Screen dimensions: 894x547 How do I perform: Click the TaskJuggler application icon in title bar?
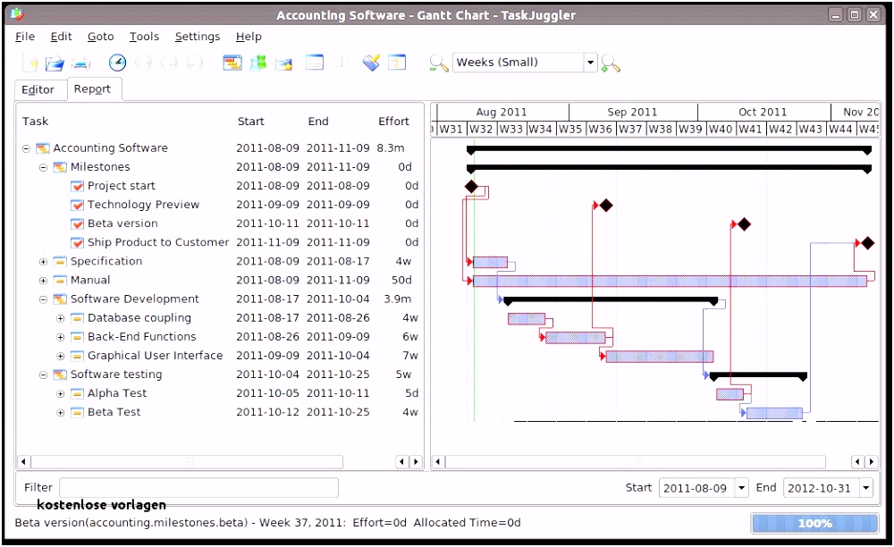(x=17, y=15)
